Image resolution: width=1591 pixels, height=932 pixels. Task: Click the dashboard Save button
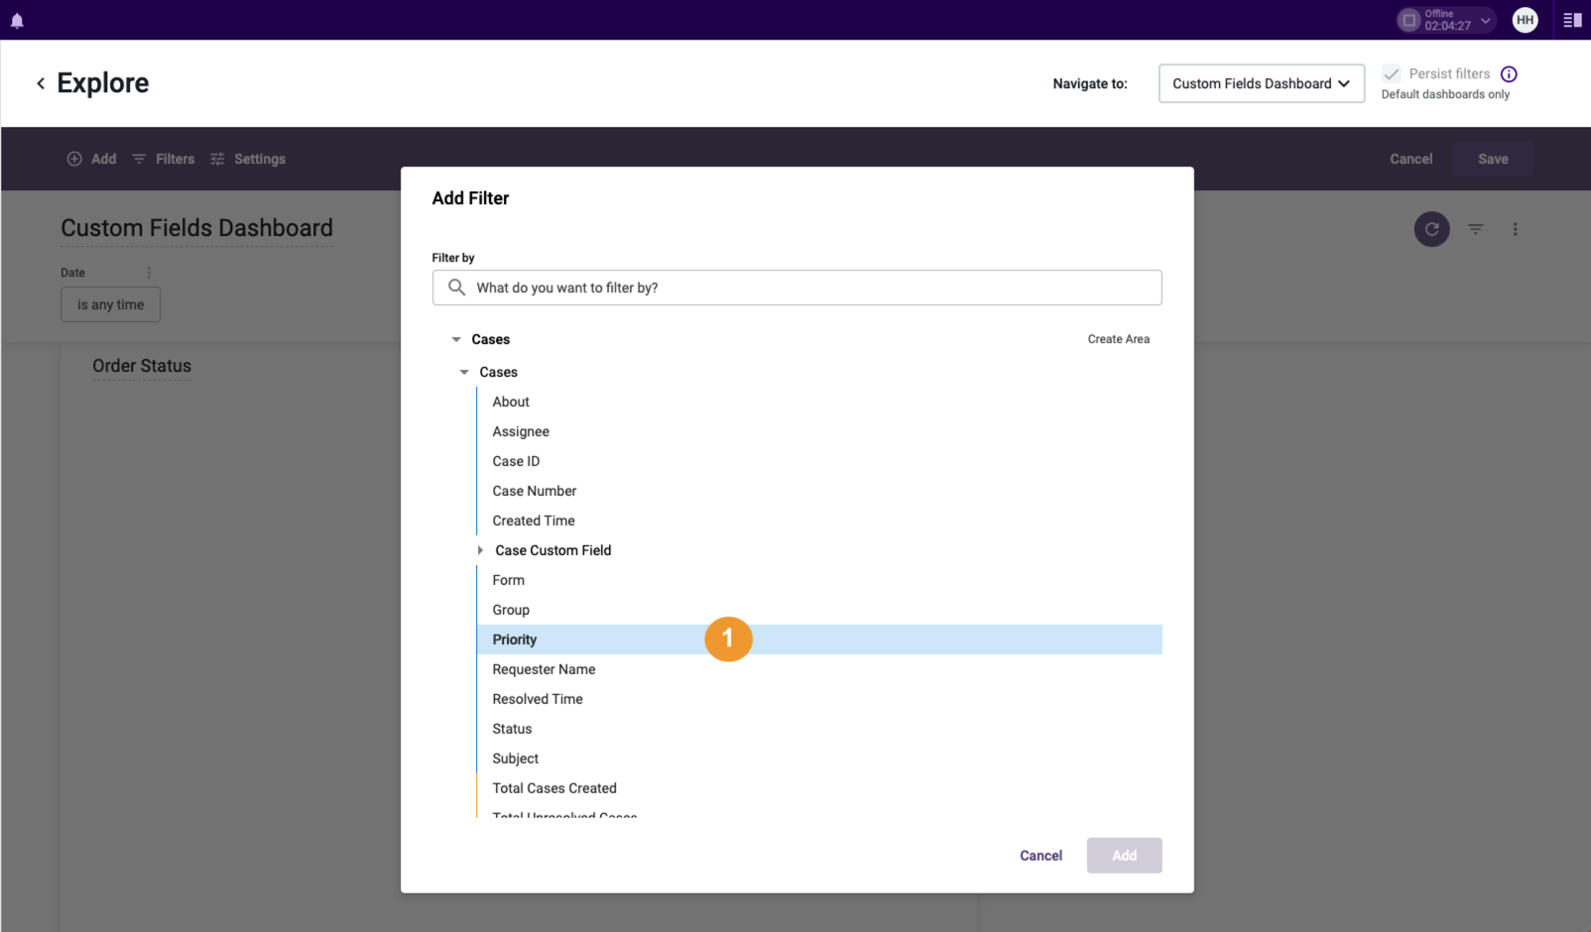coord(1493,159)
